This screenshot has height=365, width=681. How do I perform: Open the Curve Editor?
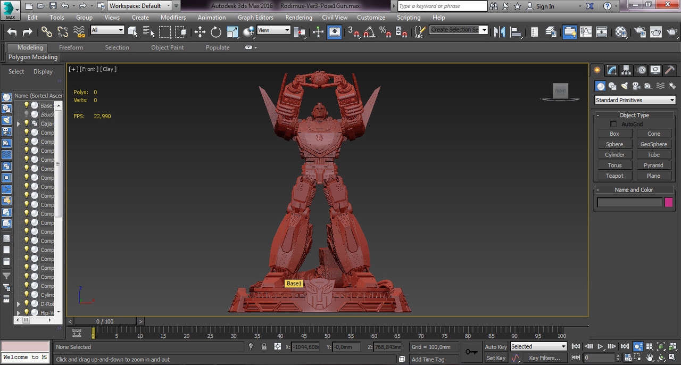click(586, 32)
